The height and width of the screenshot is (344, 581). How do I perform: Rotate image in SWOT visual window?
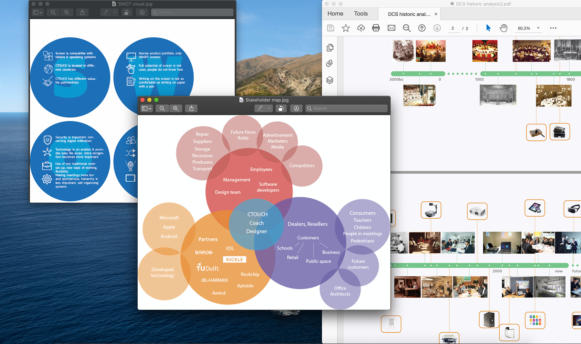coord(127,12)
